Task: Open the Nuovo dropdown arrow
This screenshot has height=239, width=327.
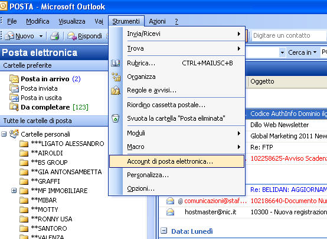Action: (x=41, y=36)
